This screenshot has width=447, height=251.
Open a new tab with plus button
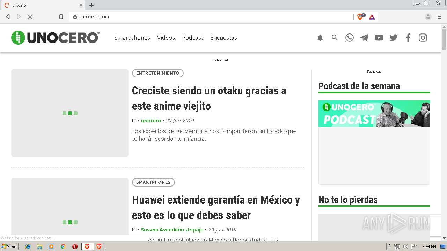[x=91, y=5]
